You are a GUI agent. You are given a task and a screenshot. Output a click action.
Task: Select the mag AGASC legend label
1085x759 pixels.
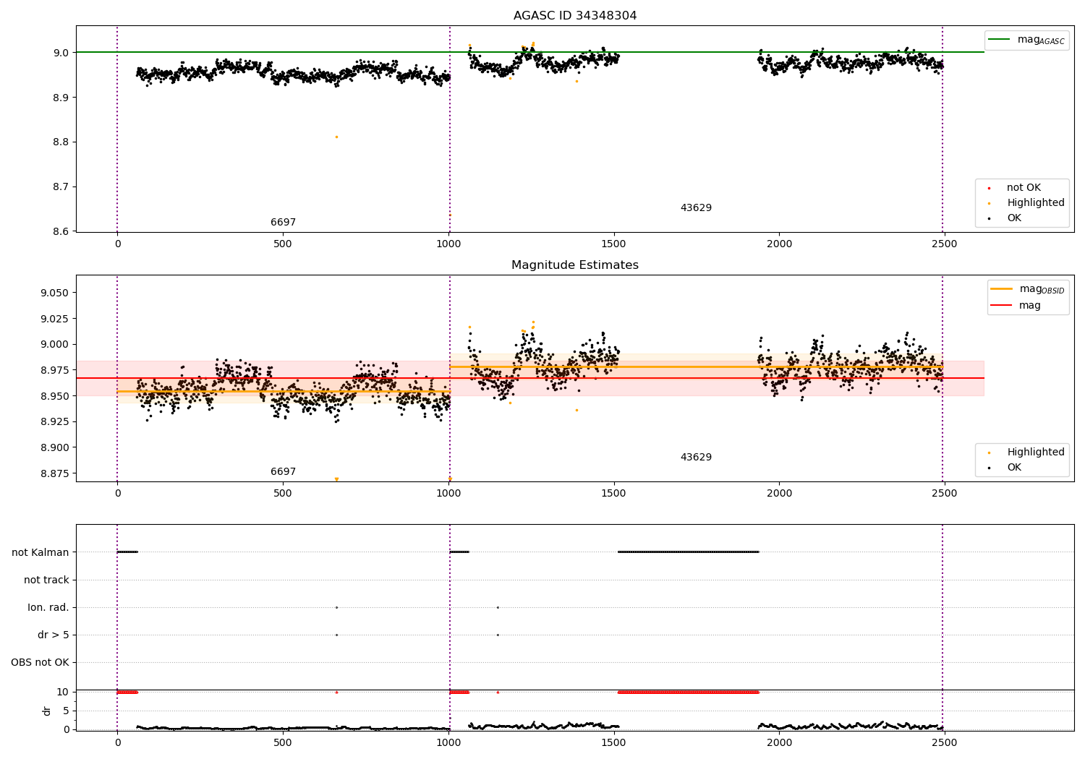click(x=1041, y=40)
